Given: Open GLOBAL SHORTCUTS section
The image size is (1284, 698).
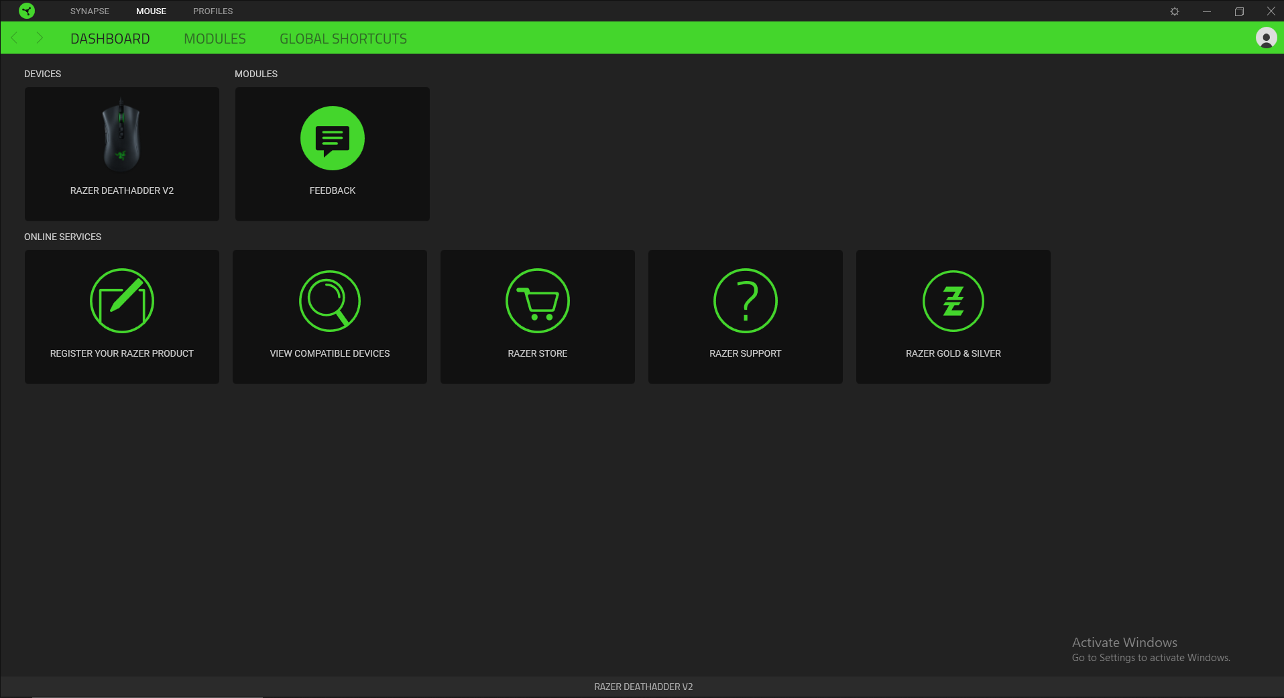Looking at the screenshot, I should 343,39.
